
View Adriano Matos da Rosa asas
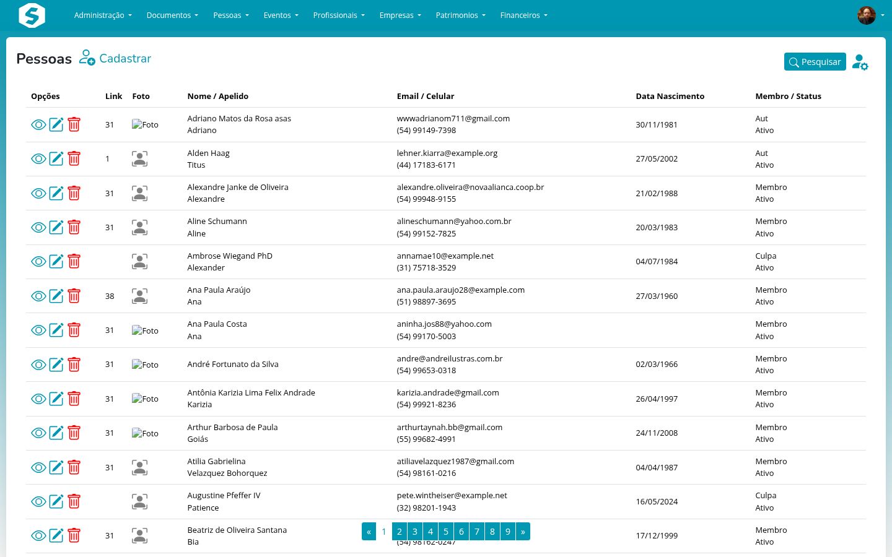tap(38, 124)
